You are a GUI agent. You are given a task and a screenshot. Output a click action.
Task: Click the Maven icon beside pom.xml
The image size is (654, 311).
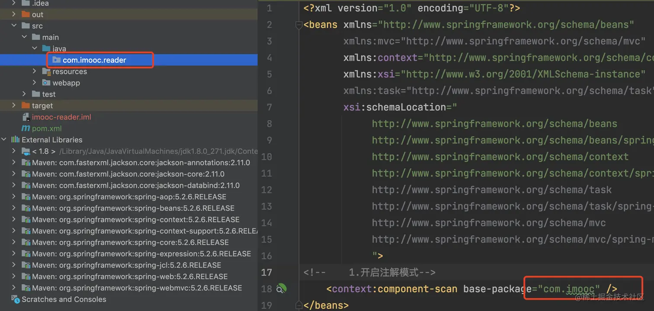pyautogui.click(x=26, y=129)
